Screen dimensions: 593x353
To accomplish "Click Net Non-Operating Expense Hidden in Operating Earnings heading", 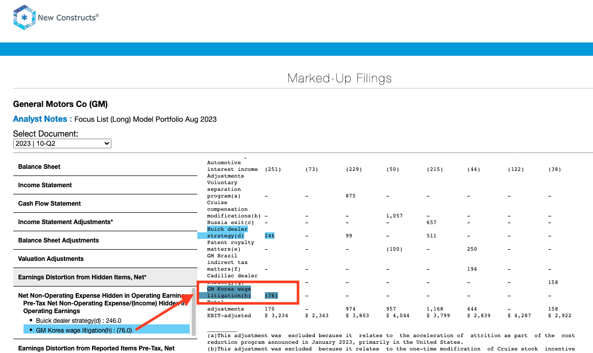I will [x=102, y=296].
